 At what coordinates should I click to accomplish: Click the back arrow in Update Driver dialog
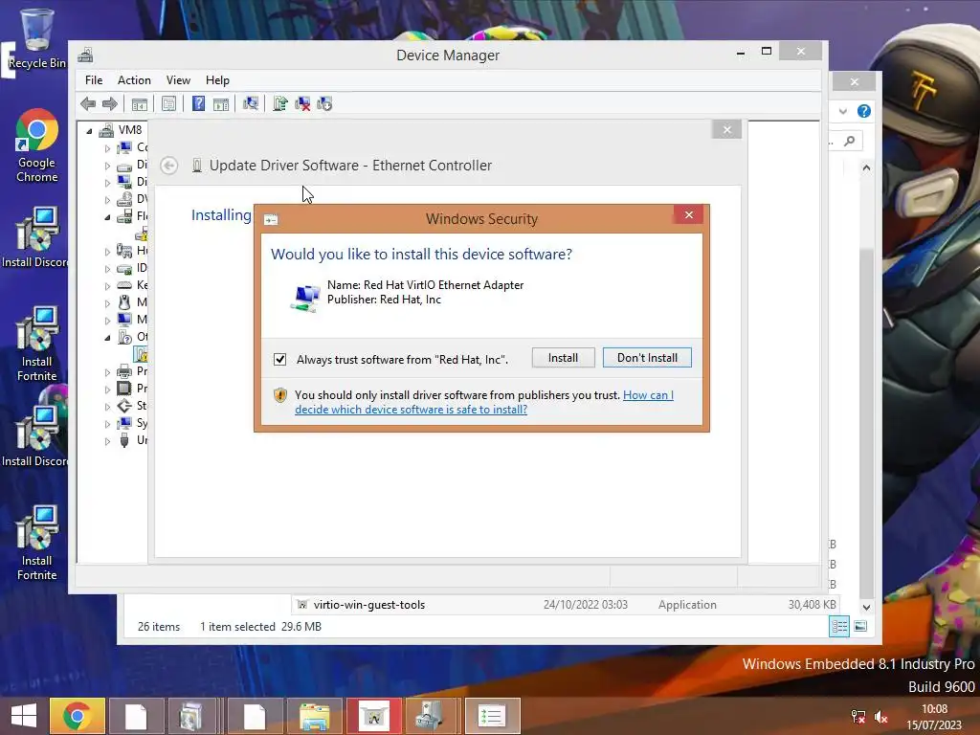pos(168,165)
